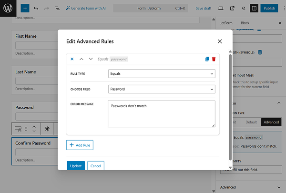Screen dimensions: 286x193
Task: Click the length symbols database preset icon
Action: (x=260, y=52)
